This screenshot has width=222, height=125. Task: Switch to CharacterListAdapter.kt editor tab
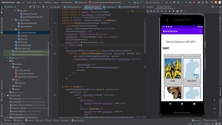pos(130,7)
